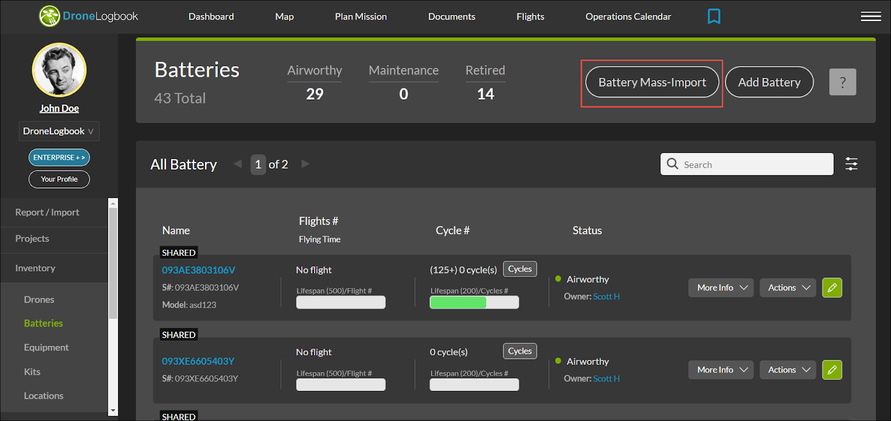Open battery link 093XE6605403Y

coord(198,361)
